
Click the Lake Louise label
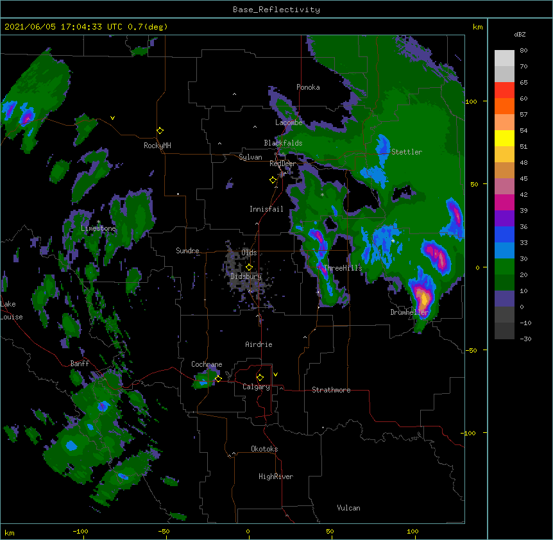tap(12, 310)
